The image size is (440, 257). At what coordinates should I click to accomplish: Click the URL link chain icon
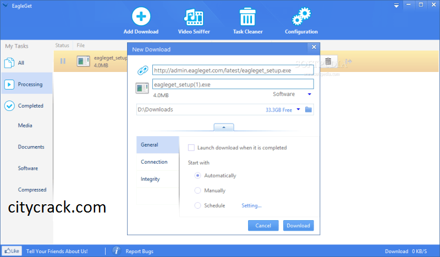tap(142, 70)
